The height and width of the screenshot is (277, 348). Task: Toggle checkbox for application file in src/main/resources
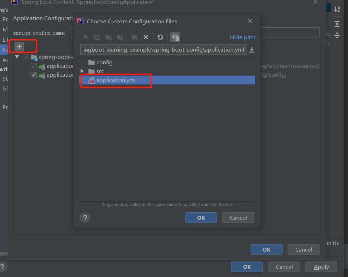(x=34, y=66)
